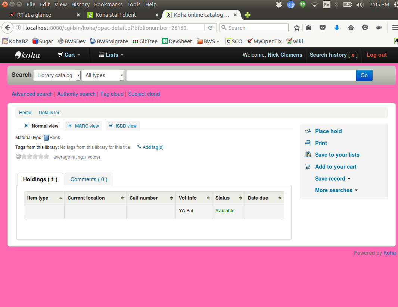Screen dimensions: 398x307
Task: Click the Place hold icon
Action: (x=308, y=131)
